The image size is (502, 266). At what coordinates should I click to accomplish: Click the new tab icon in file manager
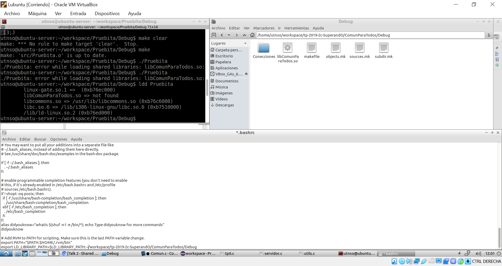(214, 35)
